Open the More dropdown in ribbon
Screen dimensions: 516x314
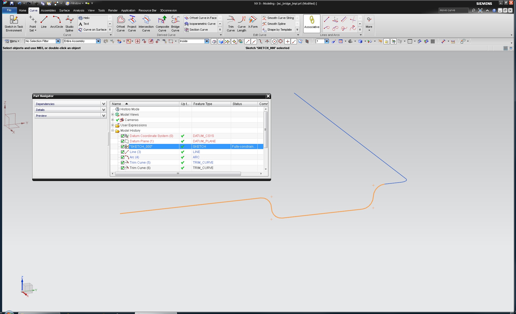[369, 23]
